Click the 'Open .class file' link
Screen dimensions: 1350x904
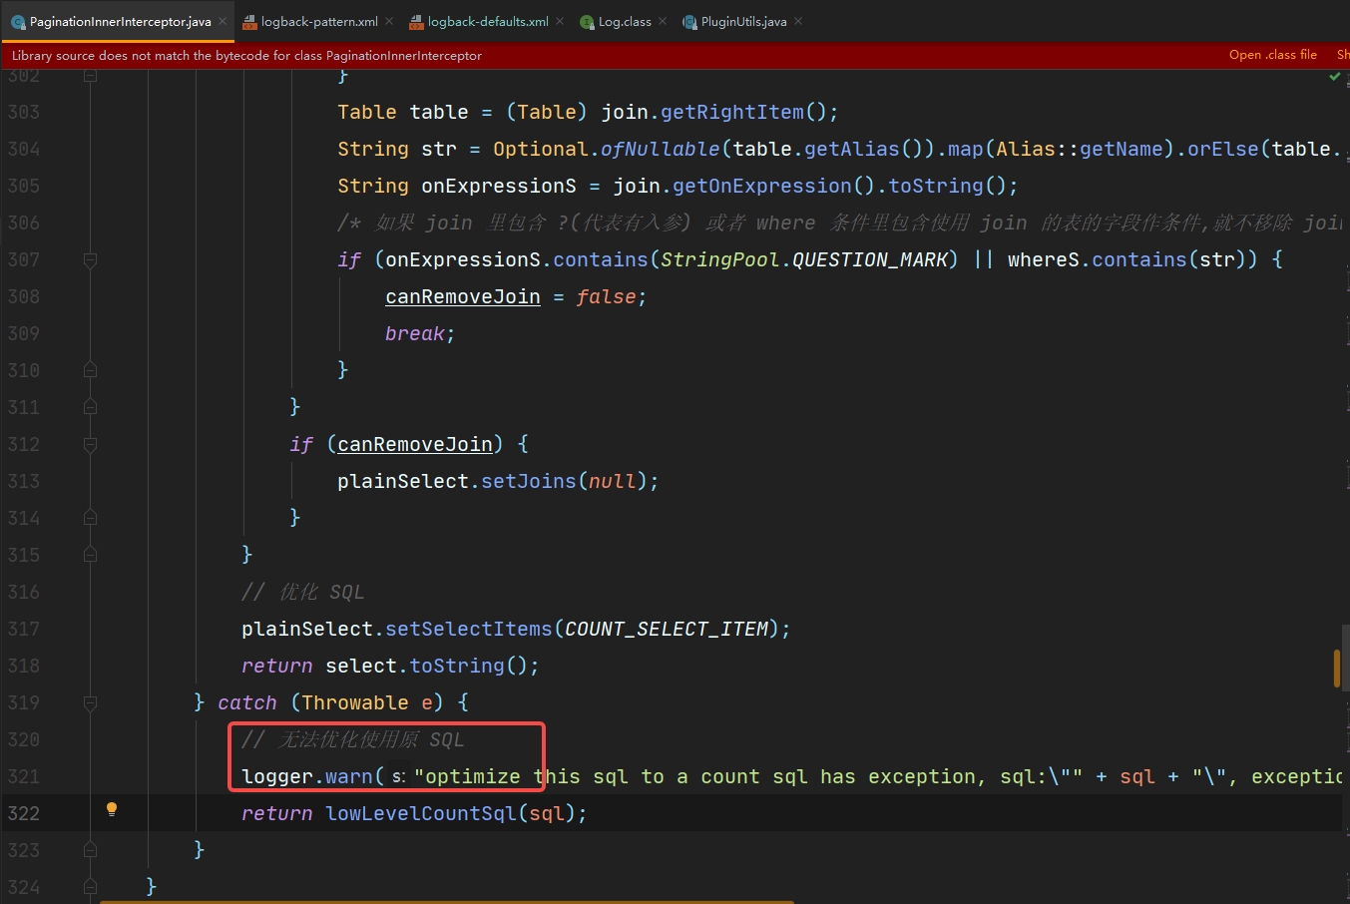1272,55
